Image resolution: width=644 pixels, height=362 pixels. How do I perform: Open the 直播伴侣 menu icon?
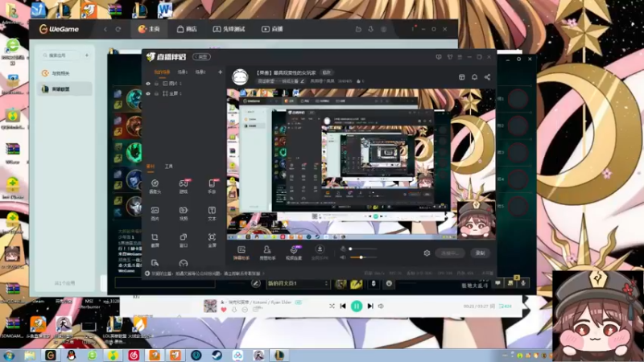[x=460, y=57]
